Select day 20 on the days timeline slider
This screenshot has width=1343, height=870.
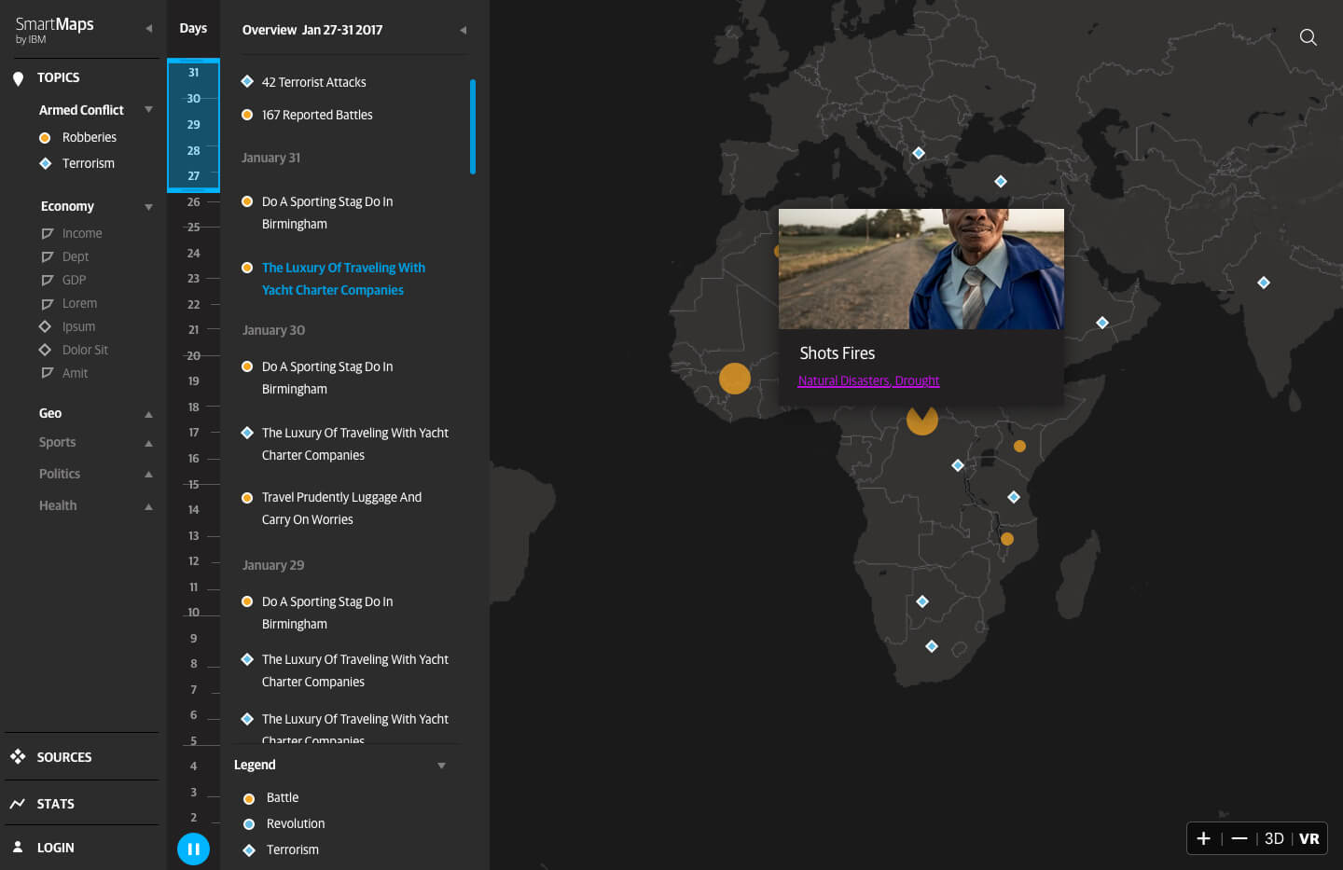coord(193,355)
